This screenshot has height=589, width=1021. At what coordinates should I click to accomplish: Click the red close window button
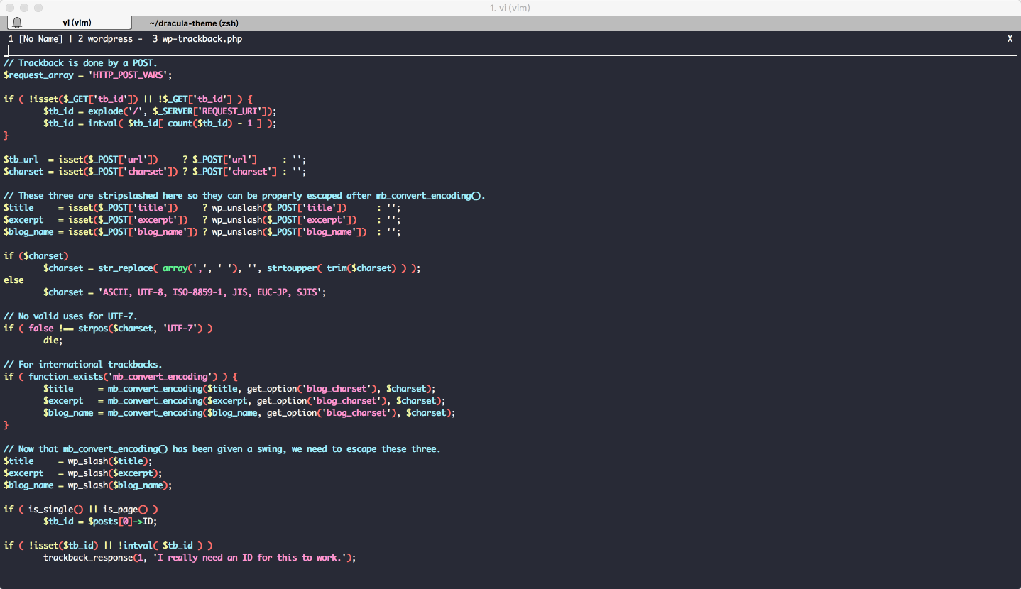[10, 8]
